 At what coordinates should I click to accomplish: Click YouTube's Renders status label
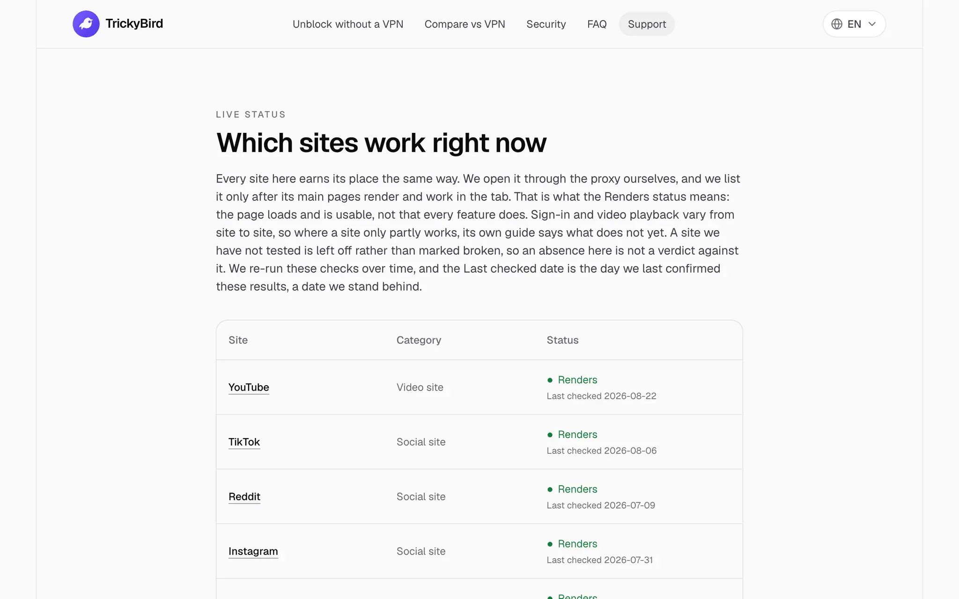pos(577,380)
